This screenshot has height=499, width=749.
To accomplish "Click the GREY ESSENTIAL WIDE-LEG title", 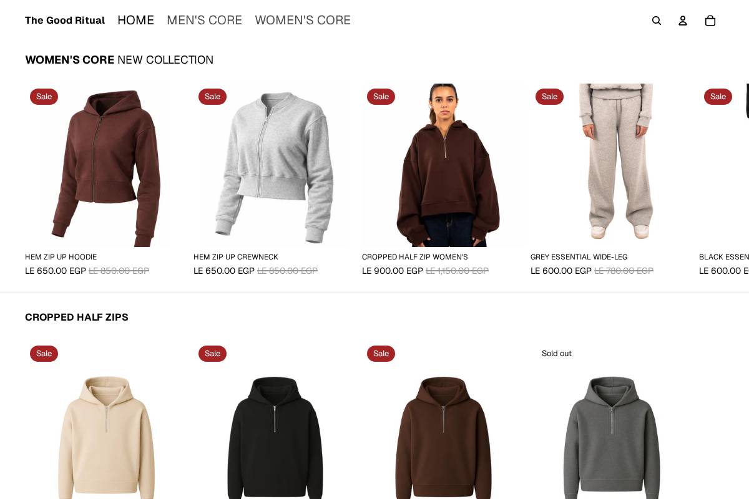I will click(579, 257).
